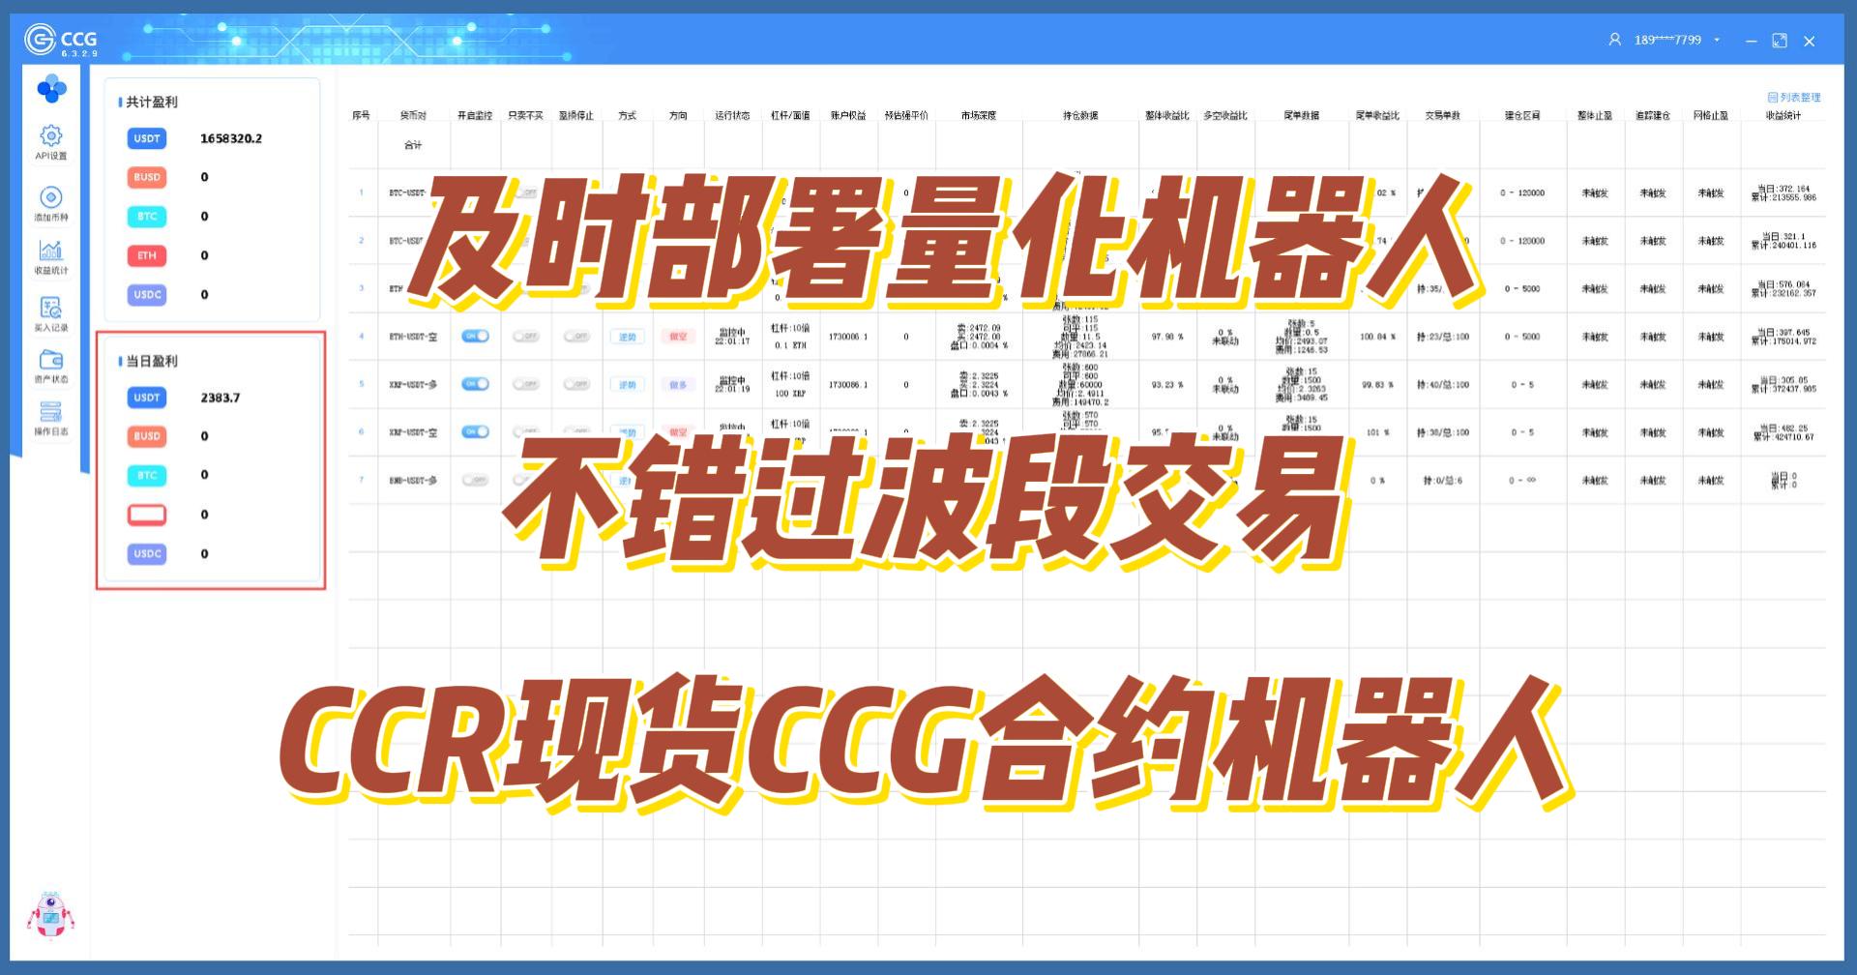
Task: Select the XRP-USDT-多 pair cell
Action: point(413,384)
